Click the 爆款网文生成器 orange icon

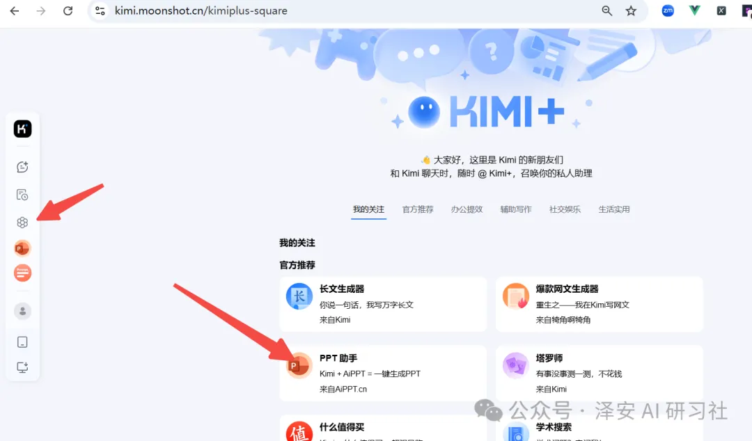pos(515,296)
